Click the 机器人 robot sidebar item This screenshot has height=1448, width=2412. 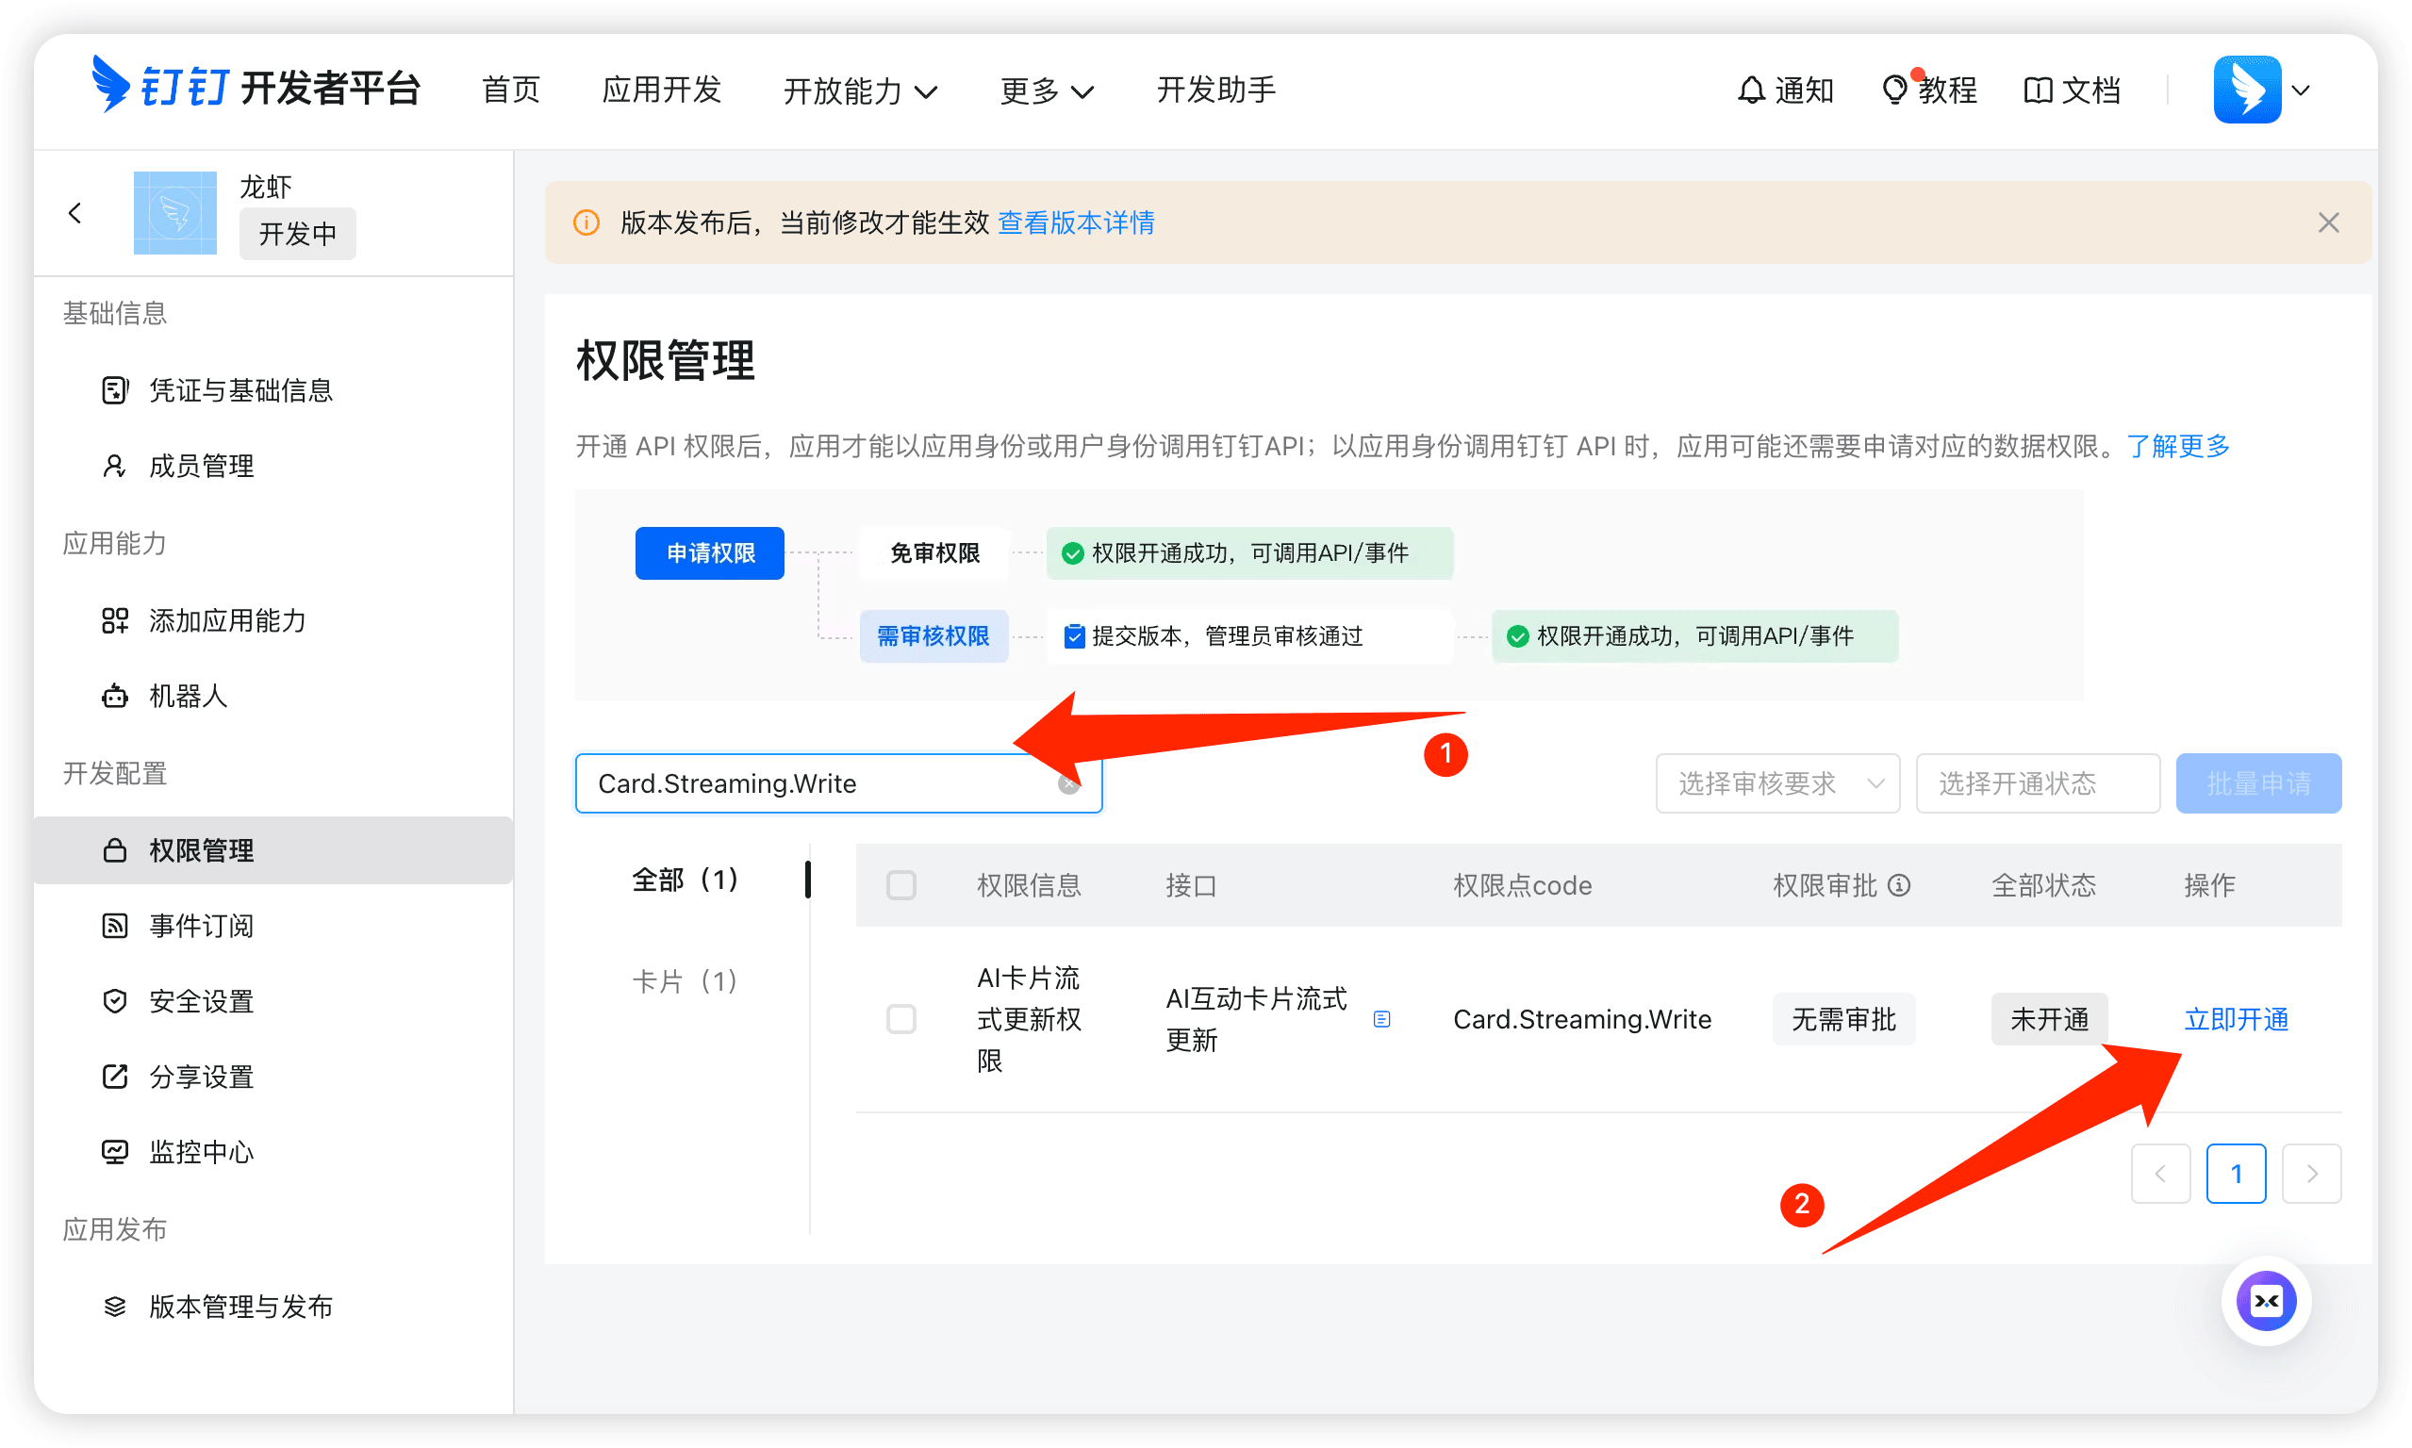(188, 696)
